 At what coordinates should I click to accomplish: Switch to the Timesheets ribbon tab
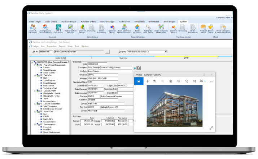click(x=140, y=22)
